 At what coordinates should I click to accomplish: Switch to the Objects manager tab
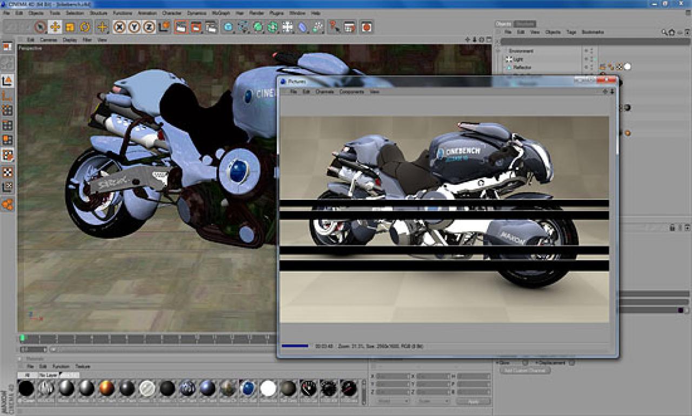(x=504, y=24)
